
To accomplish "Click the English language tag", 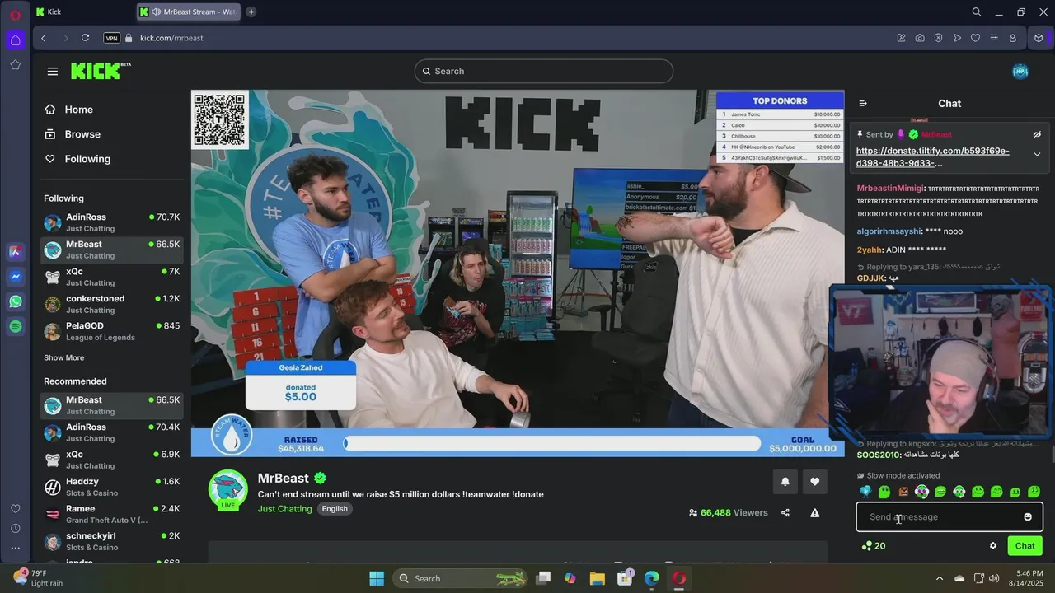I will click(x=335, y=509).
